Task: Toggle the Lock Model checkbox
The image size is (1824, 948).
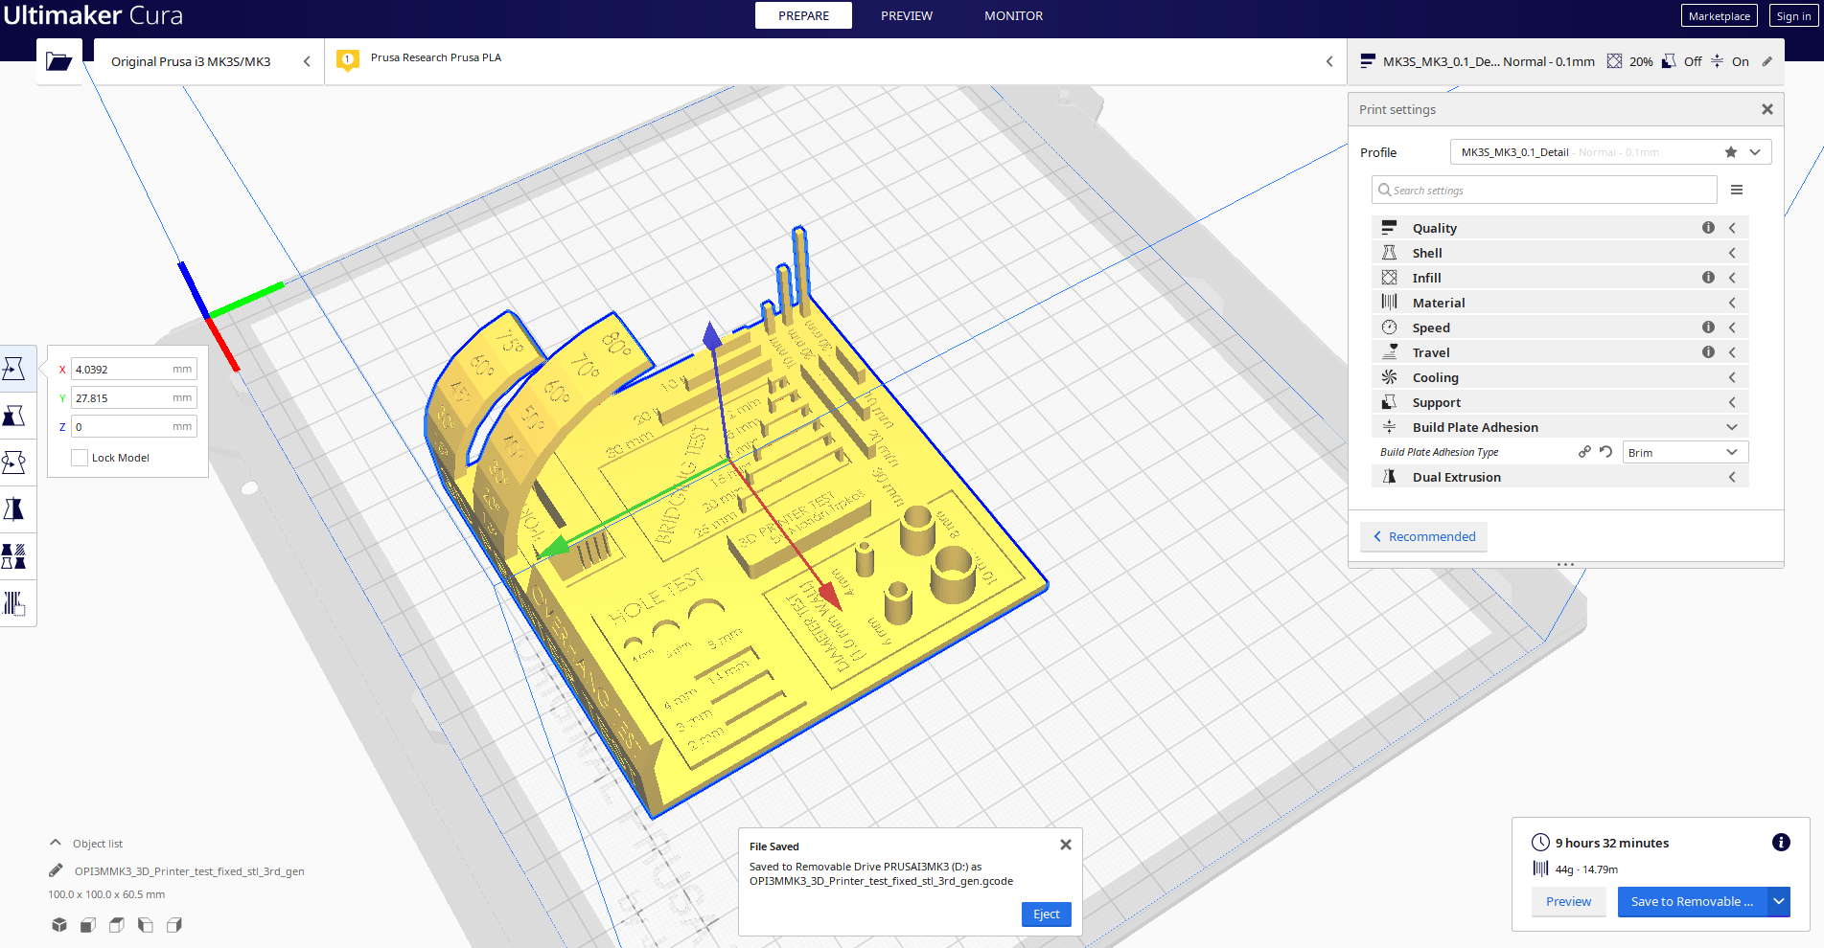Action: [80, 458]
